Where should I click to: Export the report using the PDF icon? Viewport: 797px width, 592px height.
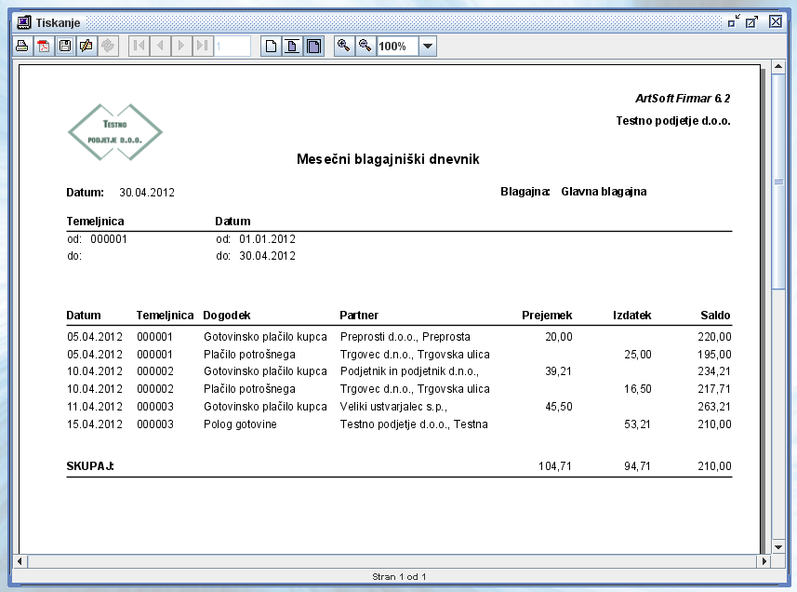[x=44, y=46]
